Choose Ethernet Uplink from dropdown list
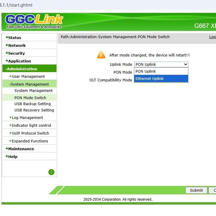The width and height of the screenshot is (216, 216). 161,78
